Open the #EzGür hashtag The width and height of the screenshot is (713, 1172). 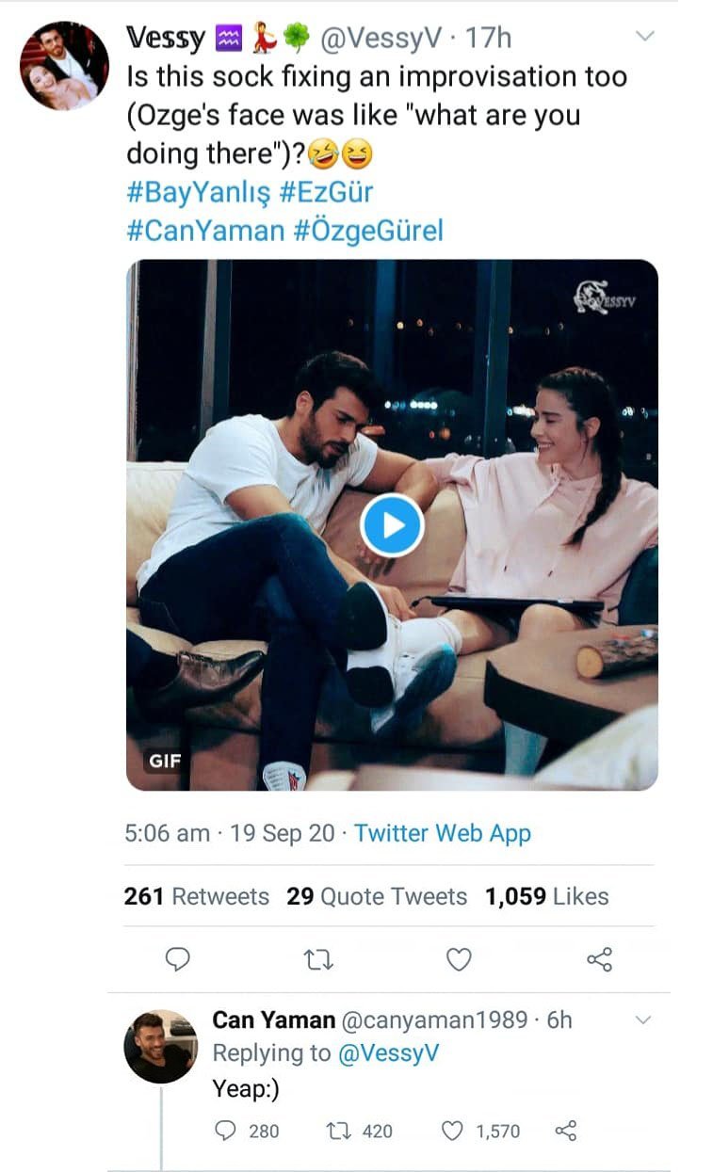pos(327,193)
